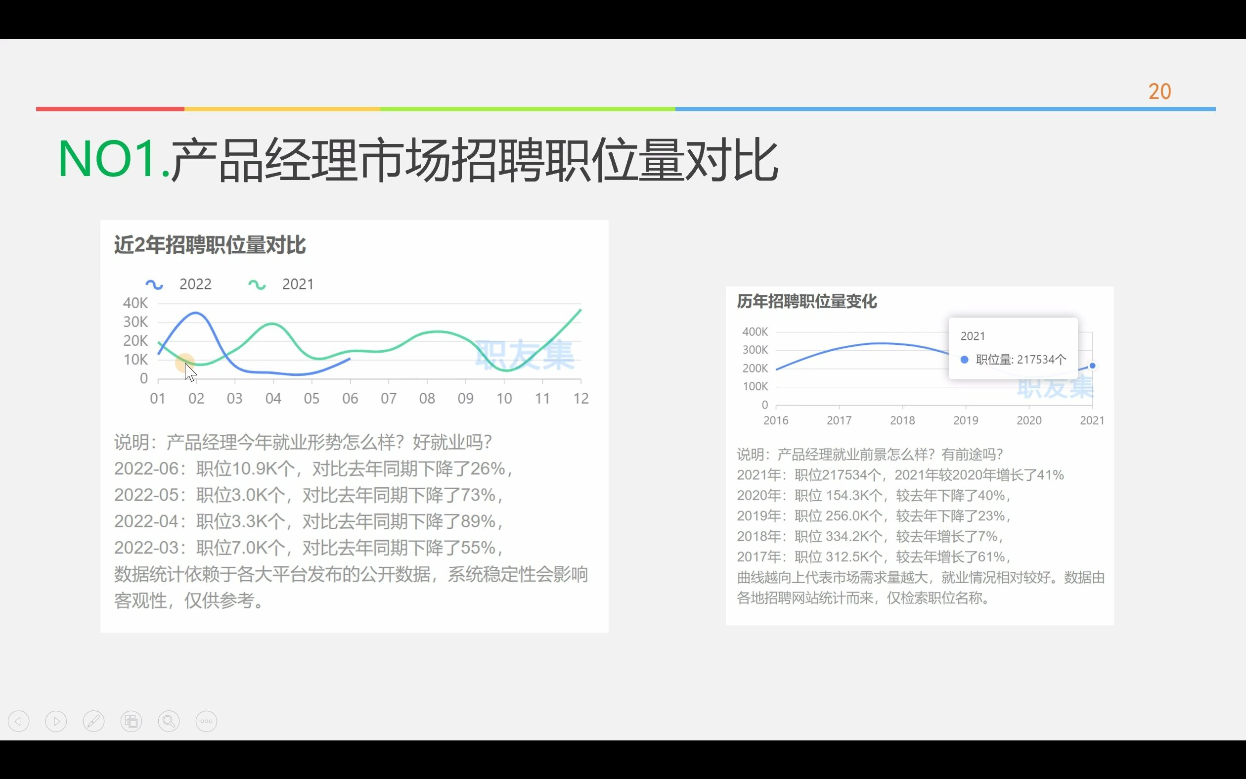Click 说明：产品经理就业前景怎么样 text
1246x779 pixels.
click(870, 455)
